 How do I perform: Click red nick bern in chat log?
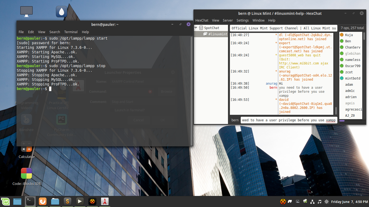tap(273, 88)
